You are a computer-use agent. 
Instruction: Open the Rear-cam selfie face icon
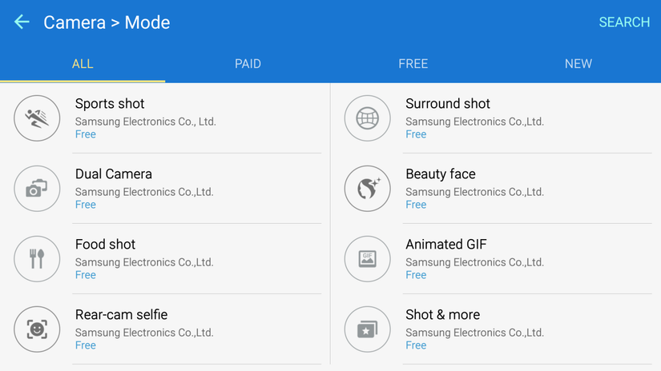pyautogui.click(x=37, y=329)
